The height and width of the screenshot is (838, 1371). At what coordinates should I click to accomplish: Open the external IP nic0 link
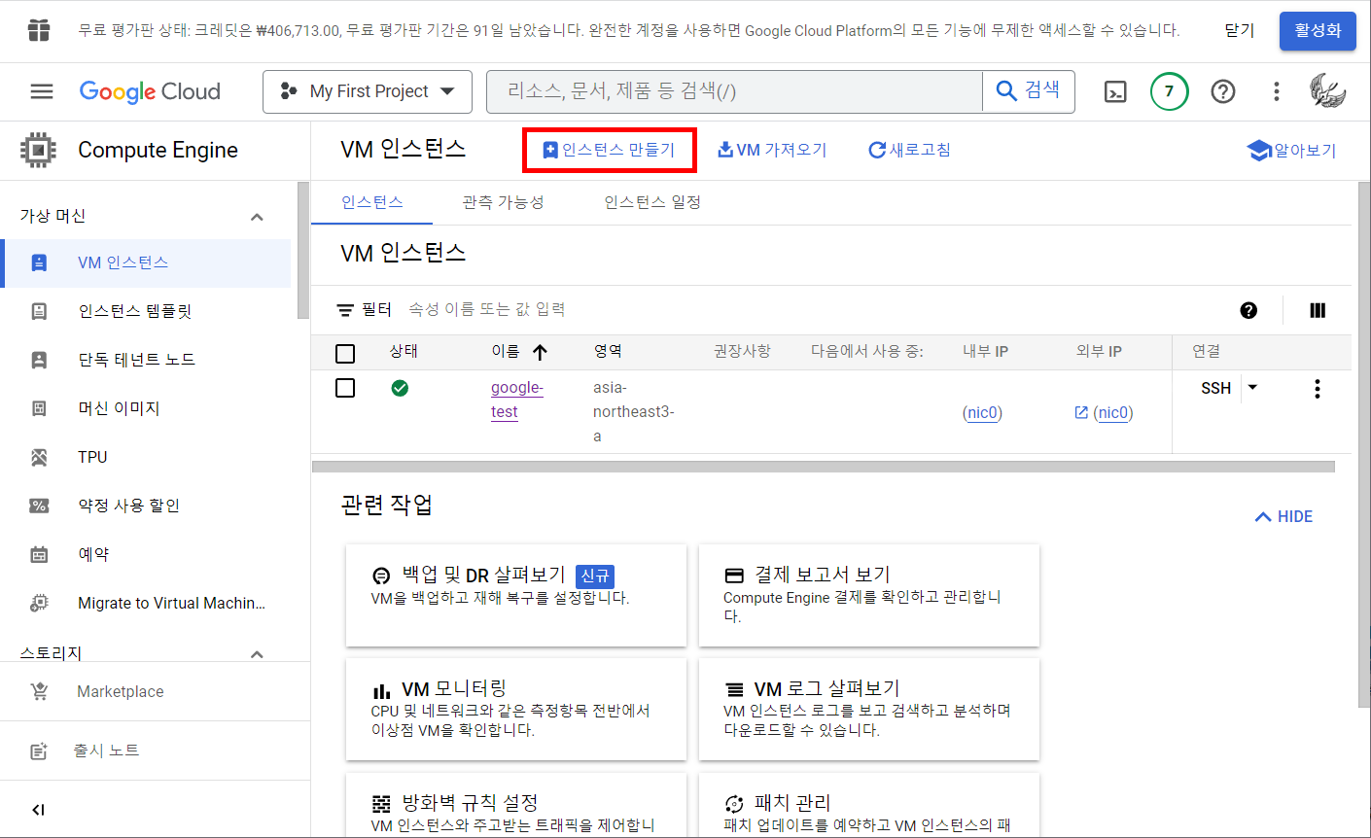pyautogui.click(x=1113, y=413)
